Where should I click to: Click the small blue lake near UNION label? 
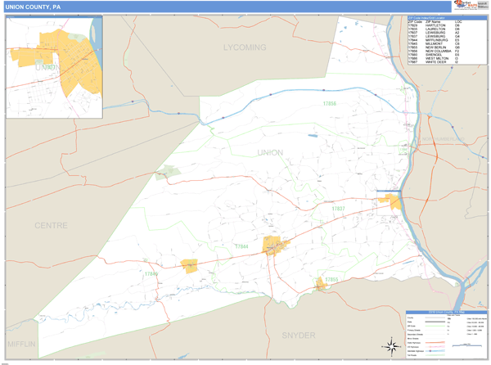click(x=313, y=136)
